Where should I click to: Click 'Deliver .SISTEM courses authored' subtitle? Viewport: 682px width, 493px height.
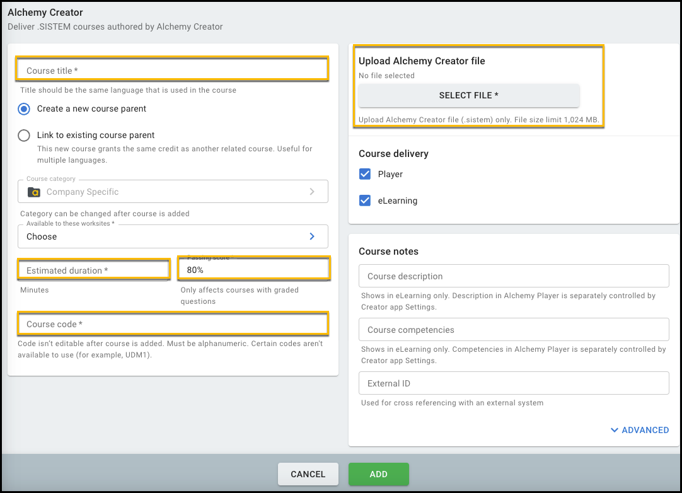[x=115, y=26]
